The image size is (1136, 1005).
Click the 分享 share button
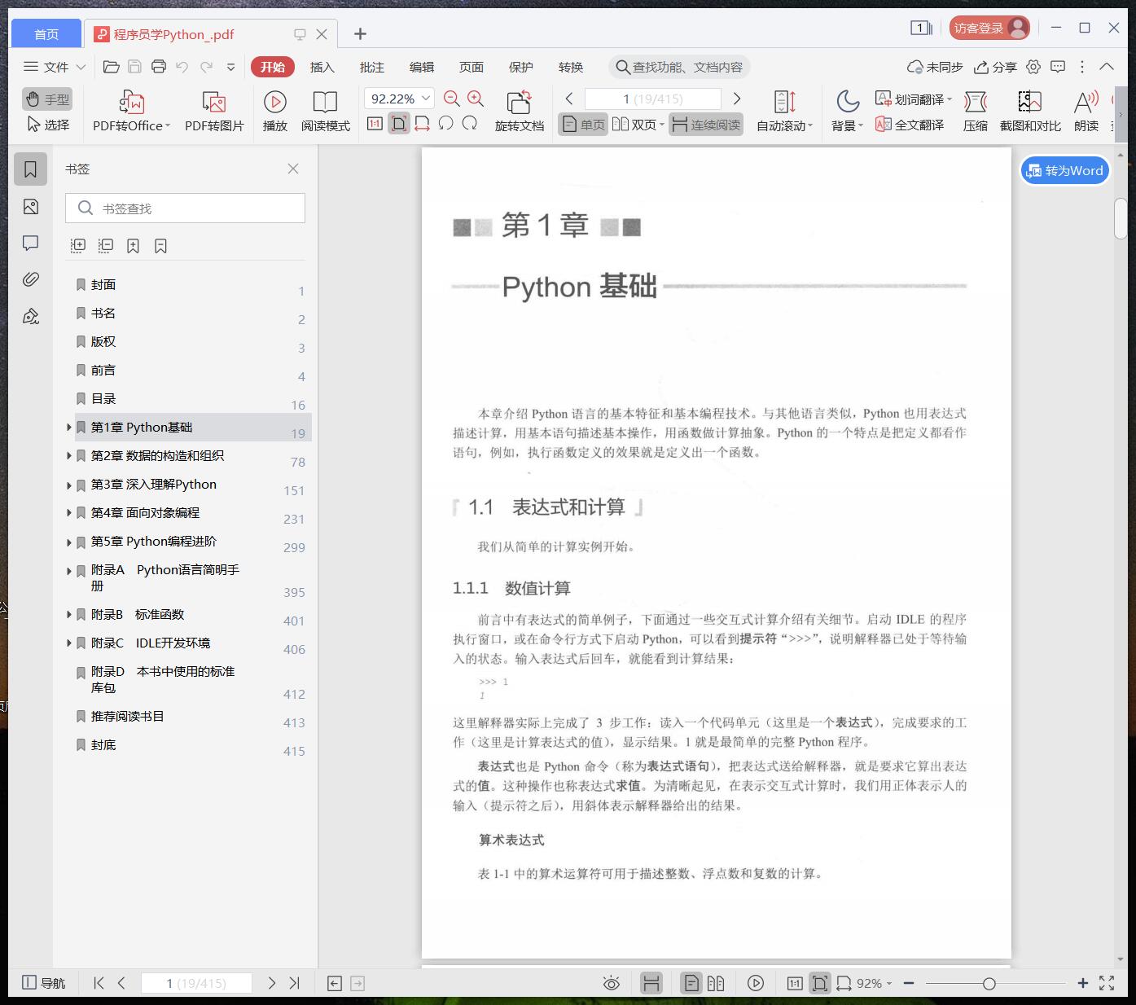[995, 67]
